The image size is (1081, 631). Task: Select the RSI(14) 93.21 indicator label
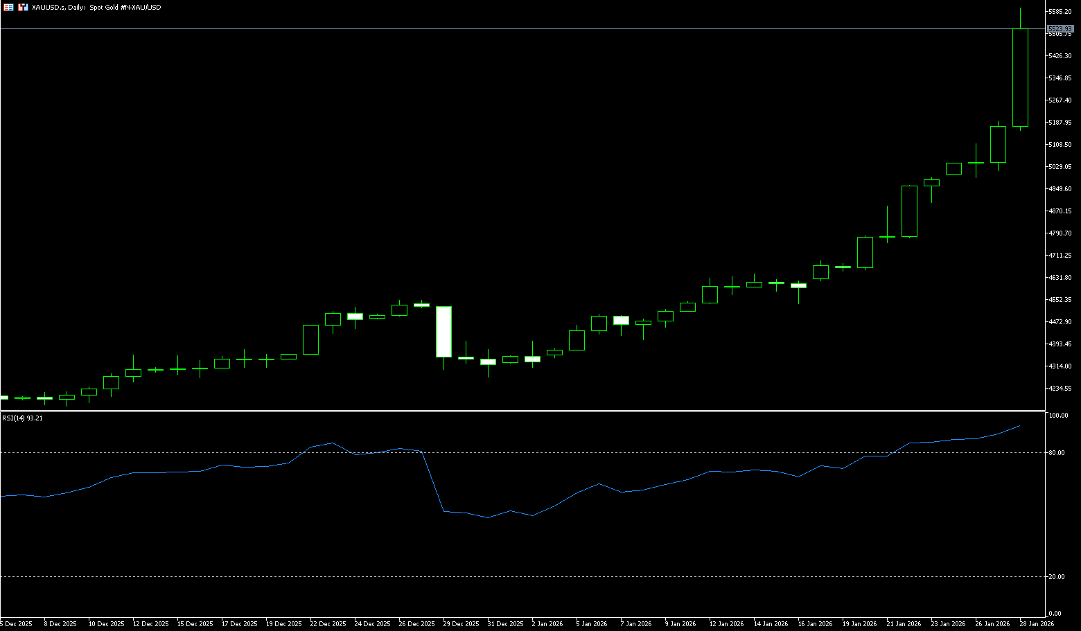22,418
